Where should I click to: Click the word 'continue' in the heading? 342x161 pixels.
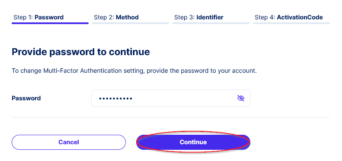click(x=129, y=52)
